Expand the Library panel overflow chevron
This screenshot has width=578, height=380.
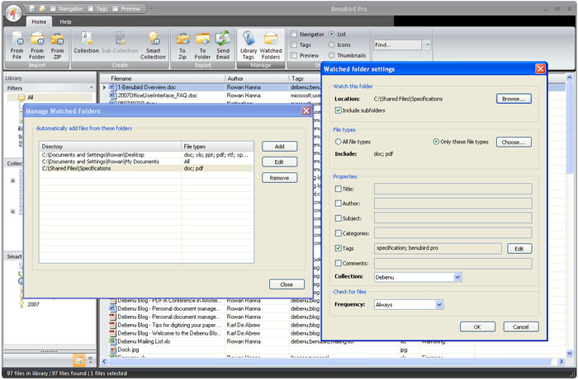point(90,360)
